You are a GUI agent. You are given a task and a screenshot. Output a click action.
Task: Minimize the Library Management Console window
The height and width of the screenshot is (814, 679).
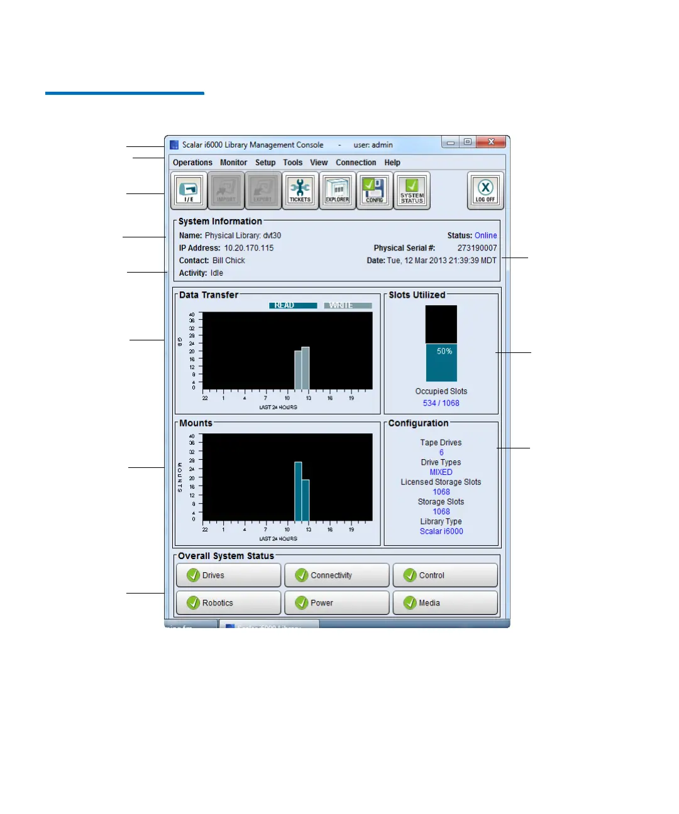point(451,142)
